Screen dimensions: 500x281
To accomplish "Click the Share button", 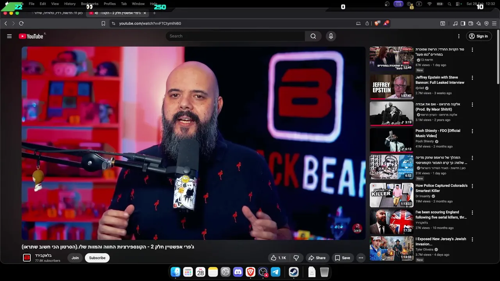I will point(317,258).
